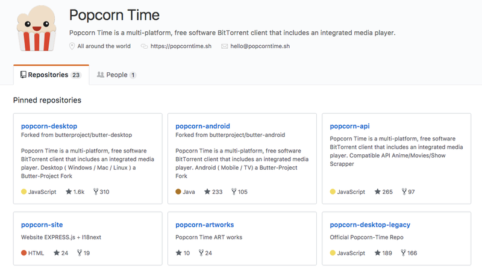Click the Popcorn Time organization avatar
This screenshot has width=482, height=271.
[37, 28]
